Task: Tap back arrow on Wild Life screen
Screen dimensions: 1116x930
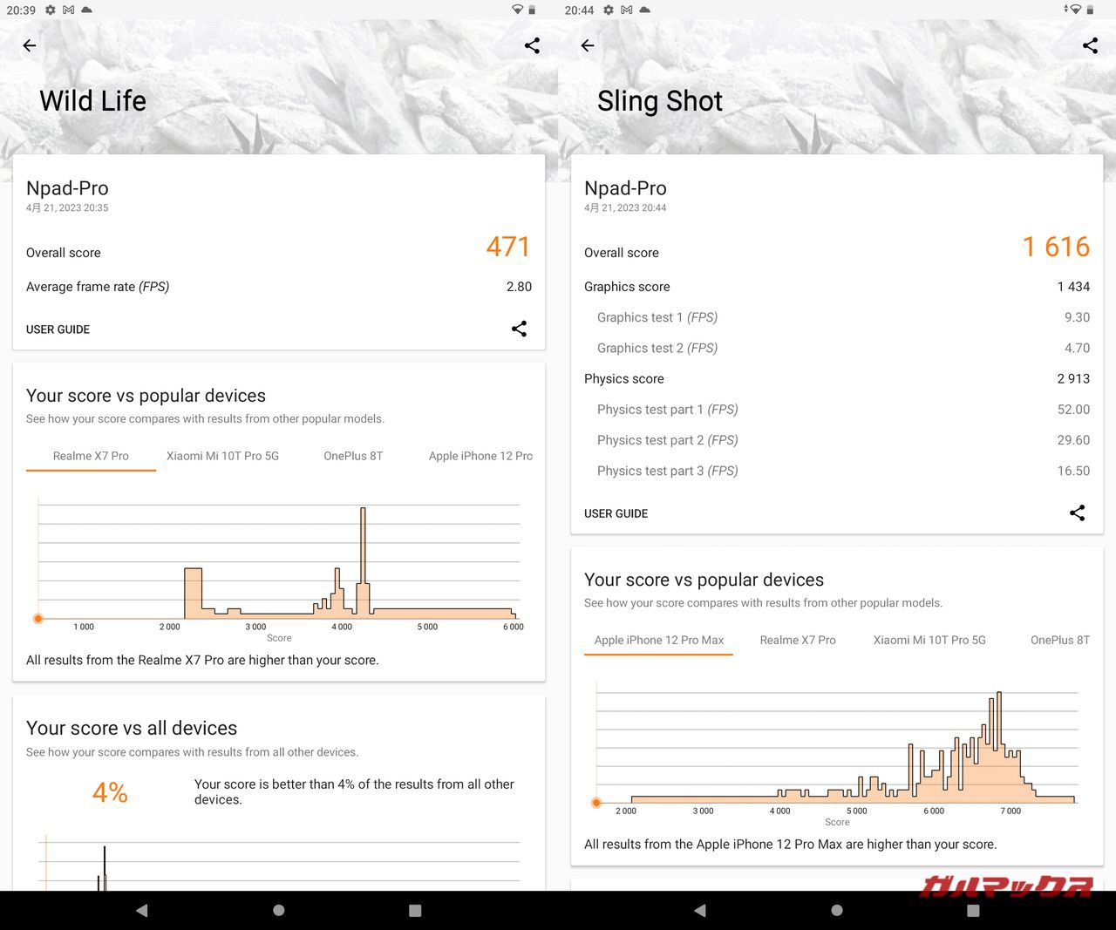Action: pos(30,45)
